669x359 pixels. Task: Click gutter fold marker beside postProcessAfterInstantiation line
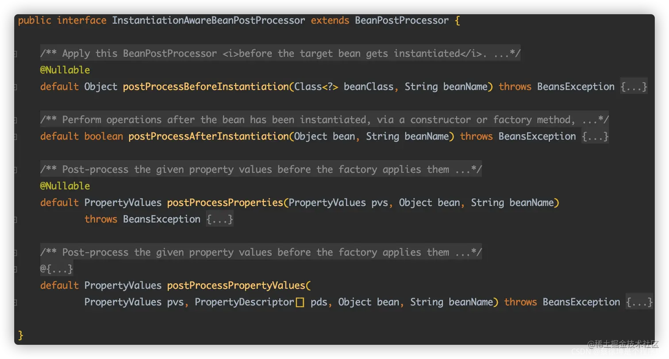pyautogui.click(x=15, y=137)
